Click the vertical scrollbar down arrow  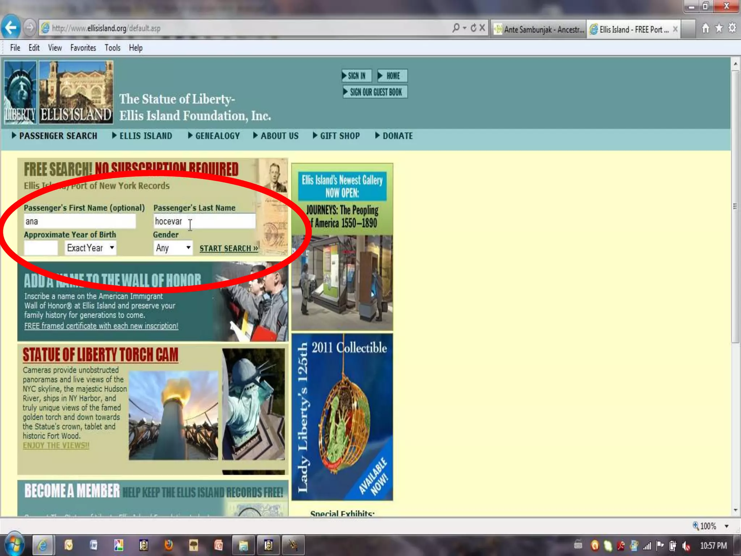[735, 510]
